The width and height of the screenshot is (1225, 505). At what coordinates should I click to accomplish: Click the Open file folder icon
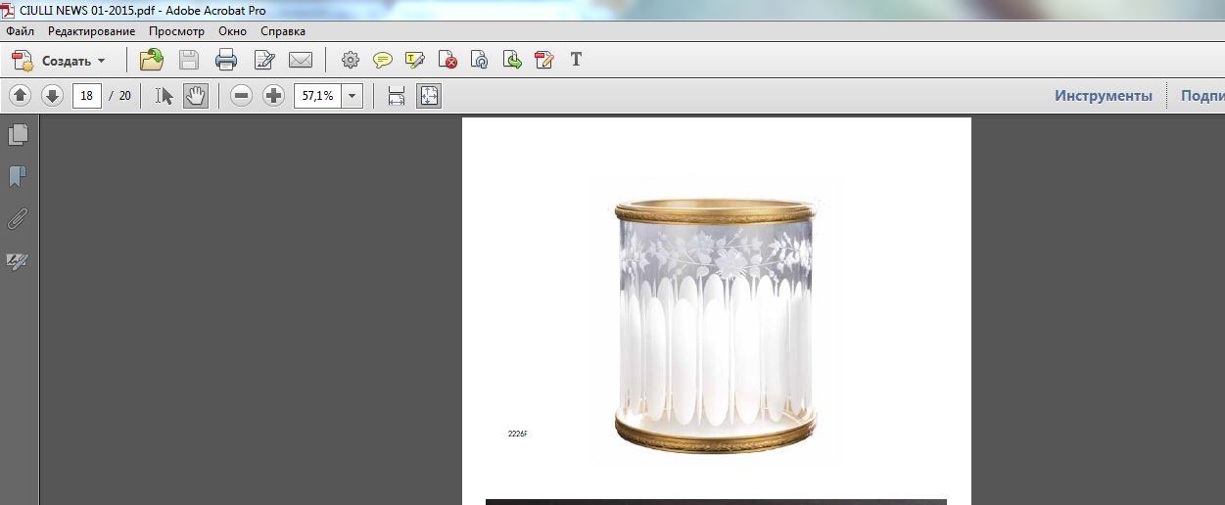tap(152, 60)
